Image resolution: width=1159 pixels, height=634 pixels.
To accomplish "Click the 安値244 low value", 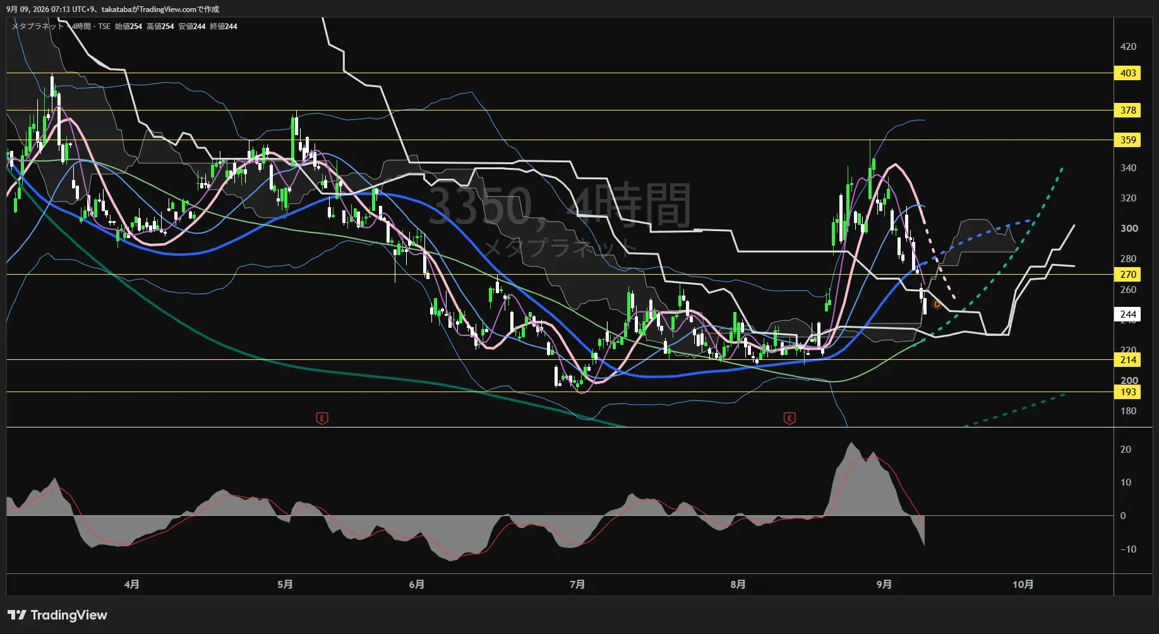I will coord(191,27).
